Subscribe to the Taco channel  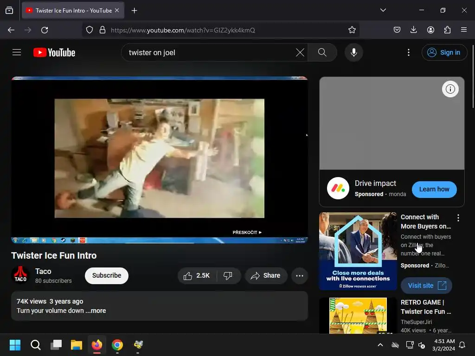point(107,275)
